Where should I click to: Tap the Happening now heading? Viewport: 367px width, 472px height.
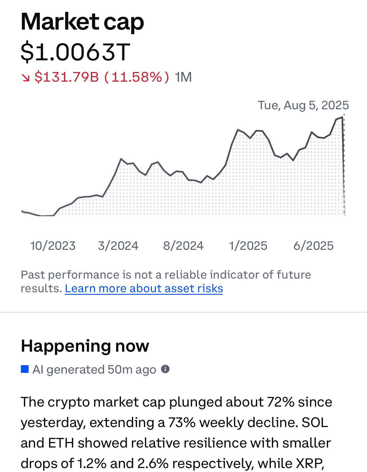tap(85, 346)
